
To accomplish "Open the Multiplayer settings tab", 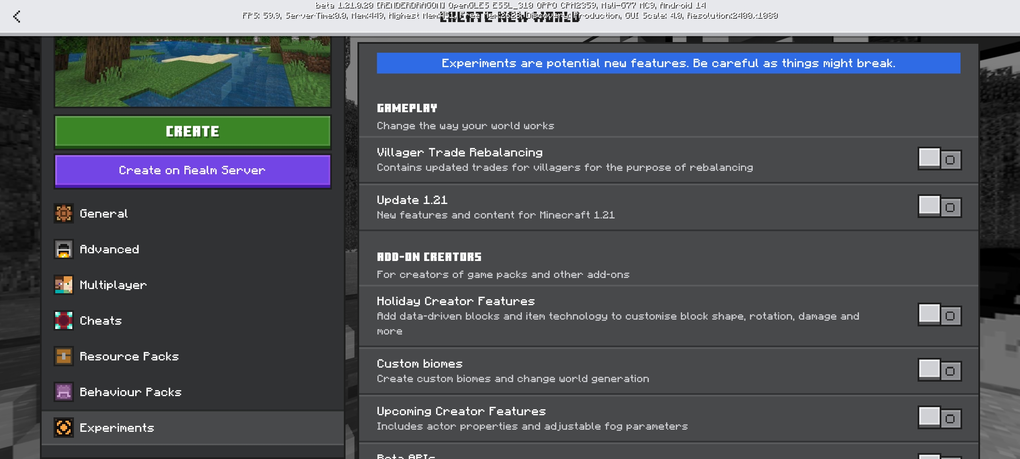I will pyautogui.click(x=113, y=285).
